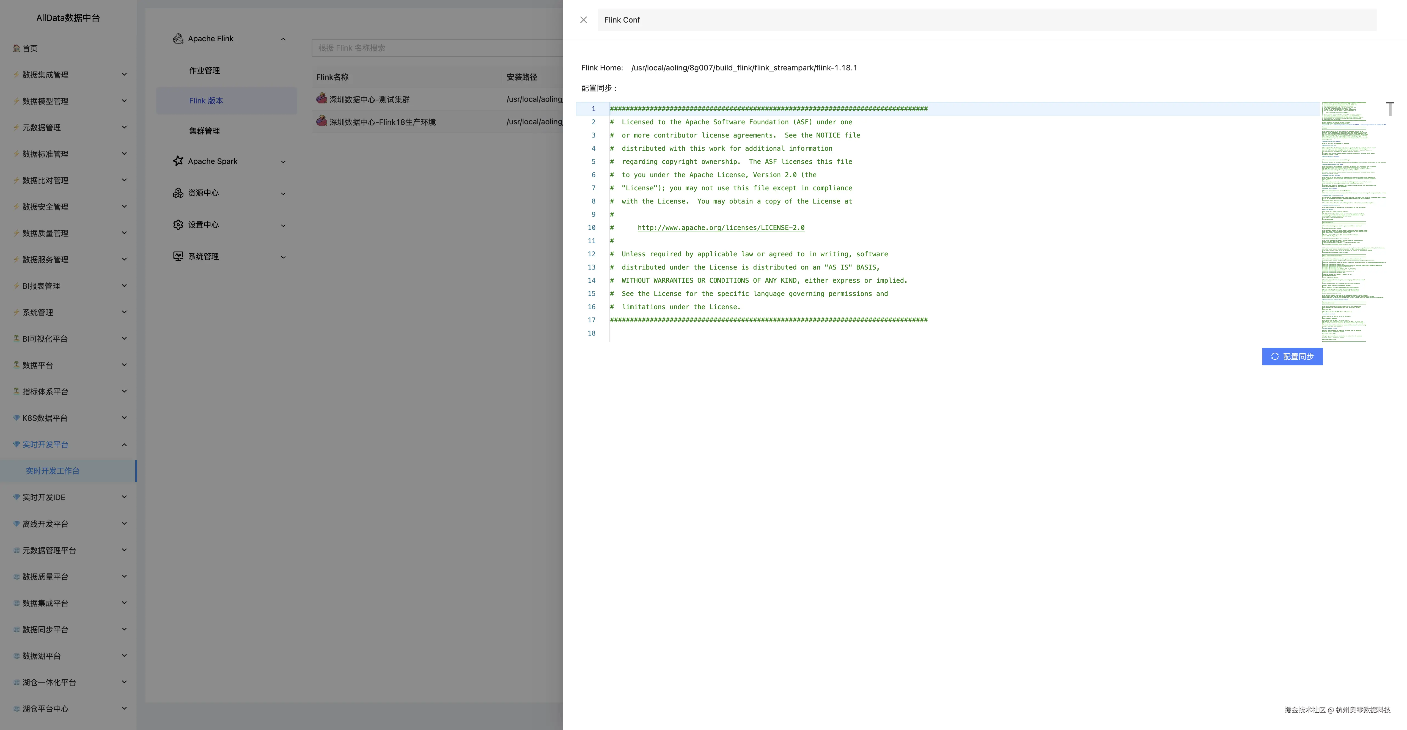Click the Apache license URL link
The height and width of the screenshot is (730, 1407).
pyautogui.click(x=721, y=228)
